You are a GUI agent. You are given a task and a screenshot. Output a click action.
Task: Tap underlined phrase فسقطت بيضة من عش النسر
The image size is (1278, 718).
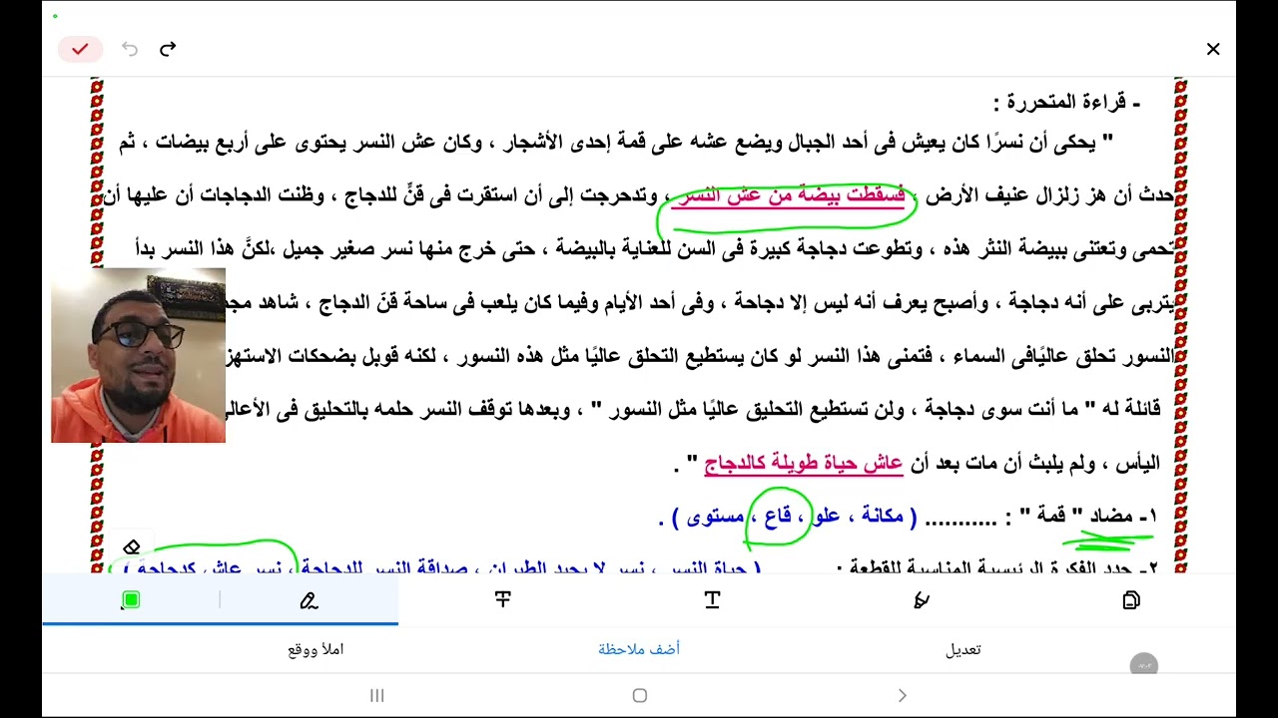(792, 195)
